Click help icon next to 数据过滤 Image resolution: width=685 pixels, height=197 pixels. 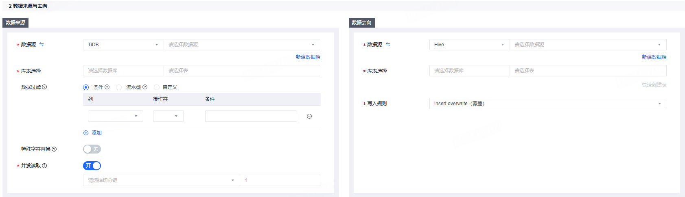tap(45, 87)
